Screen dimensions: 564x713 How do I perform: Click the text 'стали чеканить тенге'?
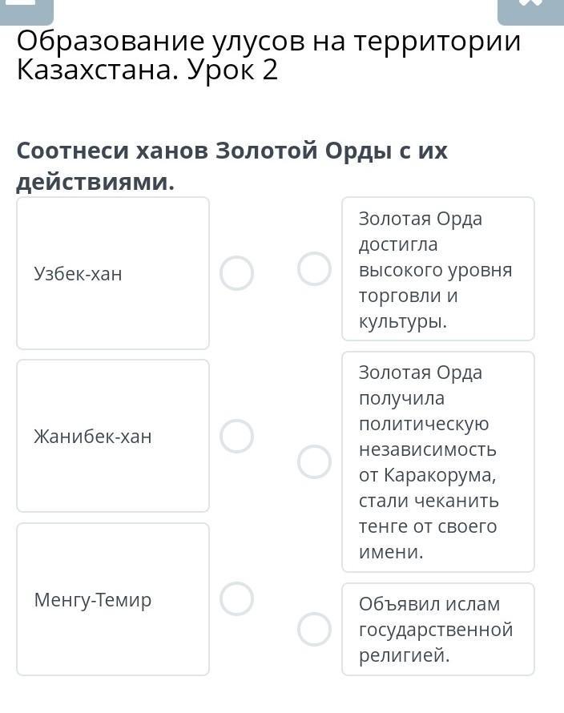tap(428, 514)
